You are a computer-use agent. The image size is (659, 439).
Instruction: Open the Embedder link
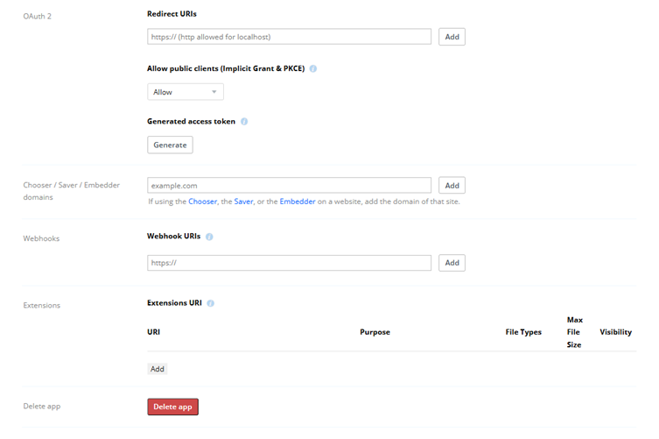click(x=298, y=202)
